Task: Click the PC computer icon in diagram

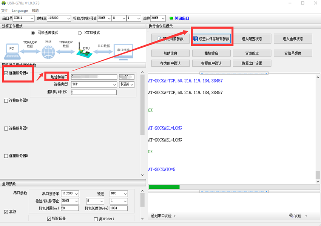Action: (12, 49)
